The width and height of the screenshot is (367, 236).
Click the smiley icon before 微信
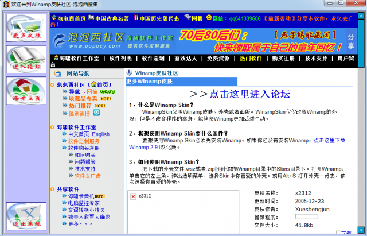click(209, 18)
